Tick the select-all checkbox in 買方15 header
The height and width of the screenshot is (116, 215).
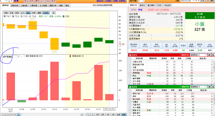click(x=130, y=58)
